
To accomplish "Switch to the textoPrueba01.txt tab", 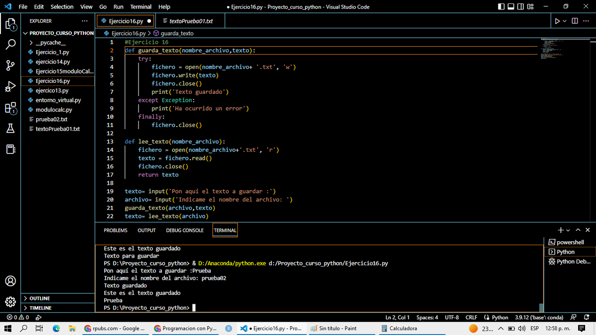I will tap(189, 21).
